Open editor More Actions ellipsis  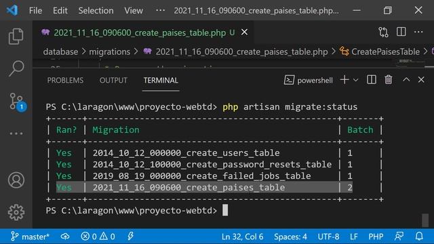(x=418, y=32)
